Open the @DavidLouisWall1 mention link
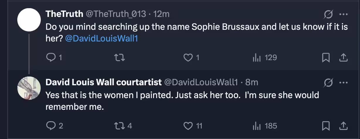The image size is (360, 139). [101, 39]
